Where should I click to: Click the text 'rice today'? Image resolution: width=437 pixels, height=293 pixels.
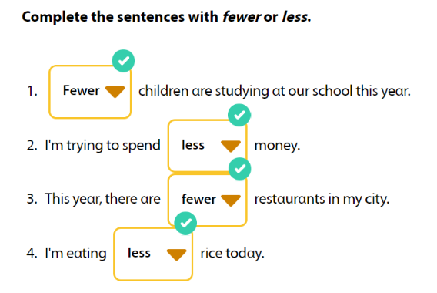(232, 254)
